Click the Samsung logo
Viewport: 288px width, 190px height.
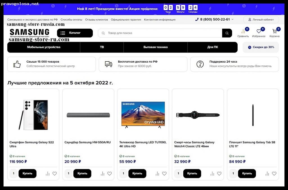point(29,33)
